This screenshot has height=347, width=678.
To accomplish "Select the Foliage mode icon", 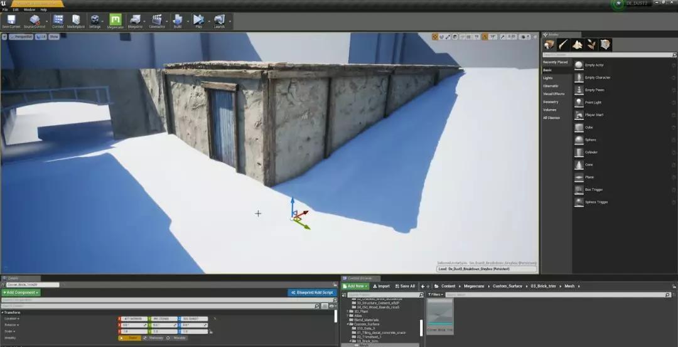I will [x=591, y=45].
